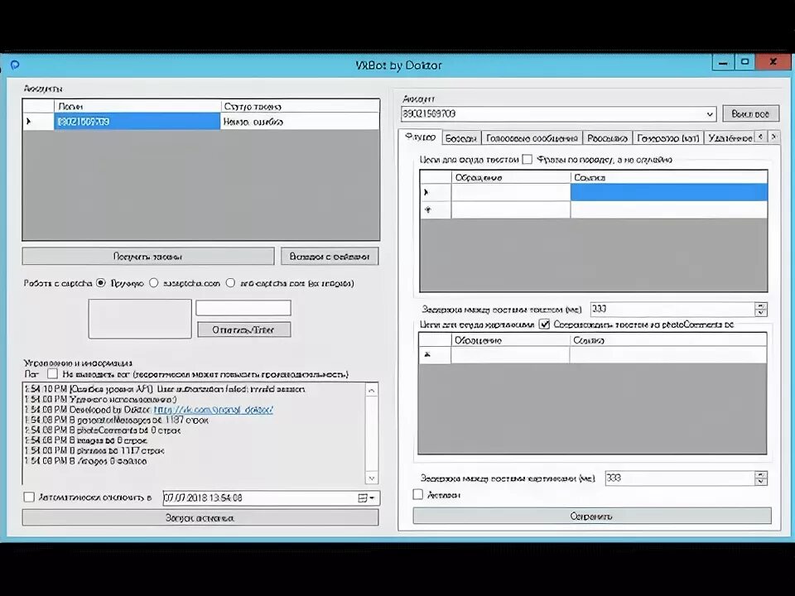Click the Ссылка header in text targets table

coord(669,177)
